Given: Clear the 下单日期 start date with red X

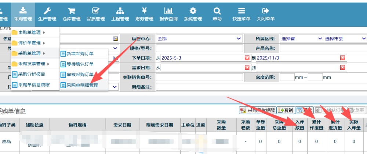Looking at the screenshot, I should pos(247,58).
